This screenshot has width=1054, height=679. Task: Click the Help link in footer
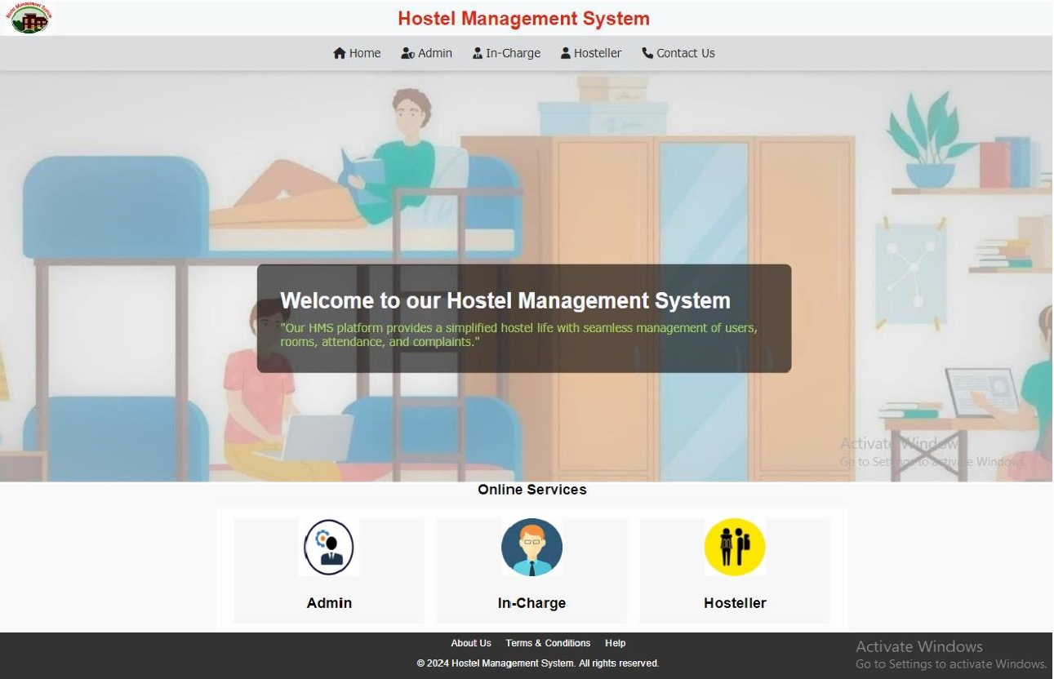616,643
